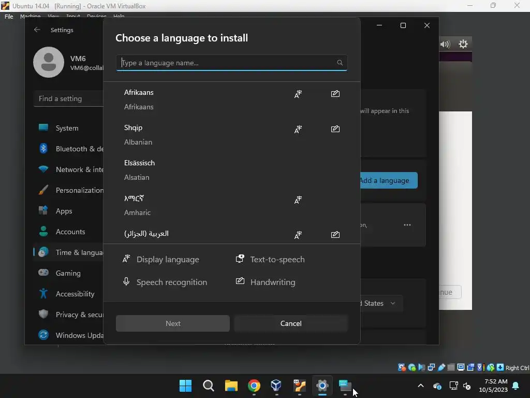This screenshot has width=530, height=398.
Task: Click the OneDrive cloud tray icon
Action: pyautogui.click(x=437, y=386)
